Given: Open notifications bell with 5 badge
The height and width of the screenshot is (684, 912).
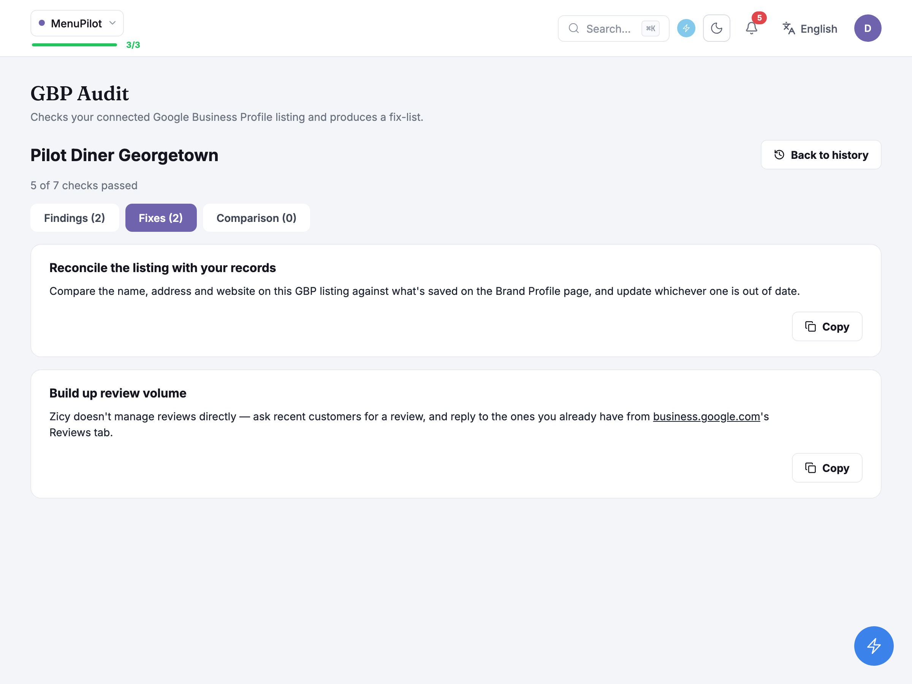Looking at the screenshot, I should point(752,28).
